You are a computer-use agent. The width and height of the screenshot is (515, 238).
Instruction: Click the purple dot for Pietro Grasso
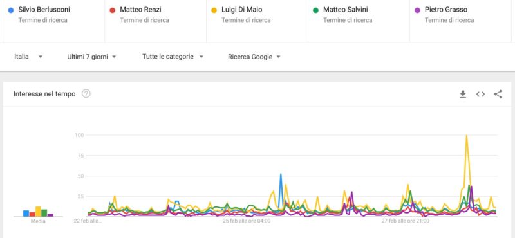coord(417,10)
